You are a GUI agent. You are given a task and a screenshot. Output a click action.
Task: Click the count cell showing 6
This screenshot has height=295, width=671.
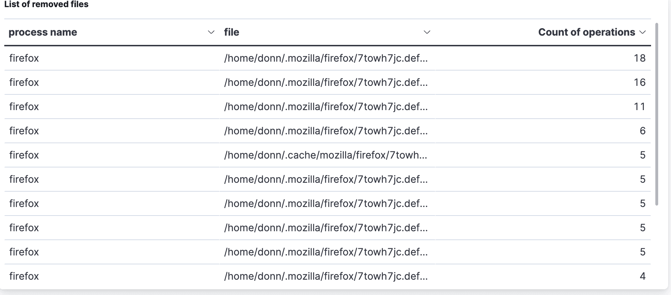[x=642, y=131]
